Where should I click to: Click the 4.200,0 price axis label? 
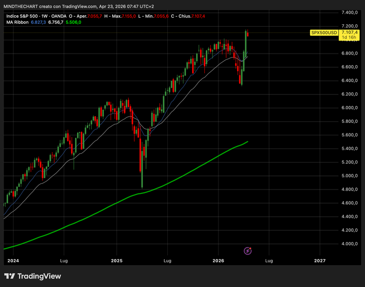coord(350,230)
